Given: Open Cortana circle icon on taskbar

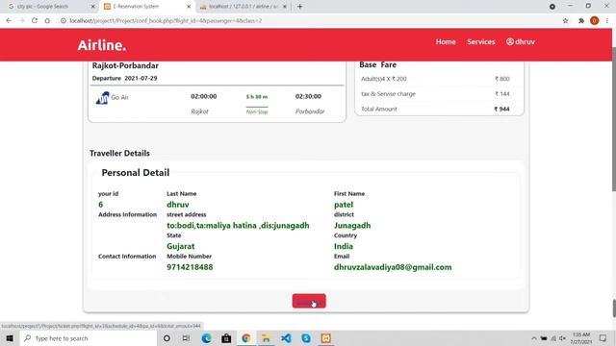Looking at the screenshot, I should click(x=167, y=338).
